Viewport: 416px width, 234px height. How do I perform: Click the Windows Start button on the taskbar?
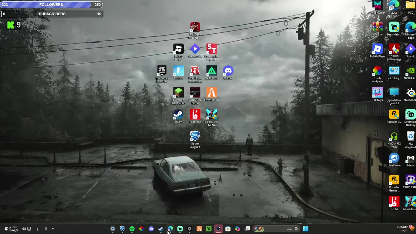305,229
